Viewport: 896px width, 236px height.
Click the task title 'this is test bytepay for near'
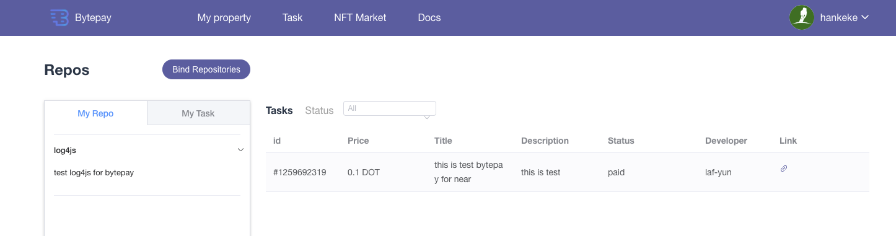468,172
